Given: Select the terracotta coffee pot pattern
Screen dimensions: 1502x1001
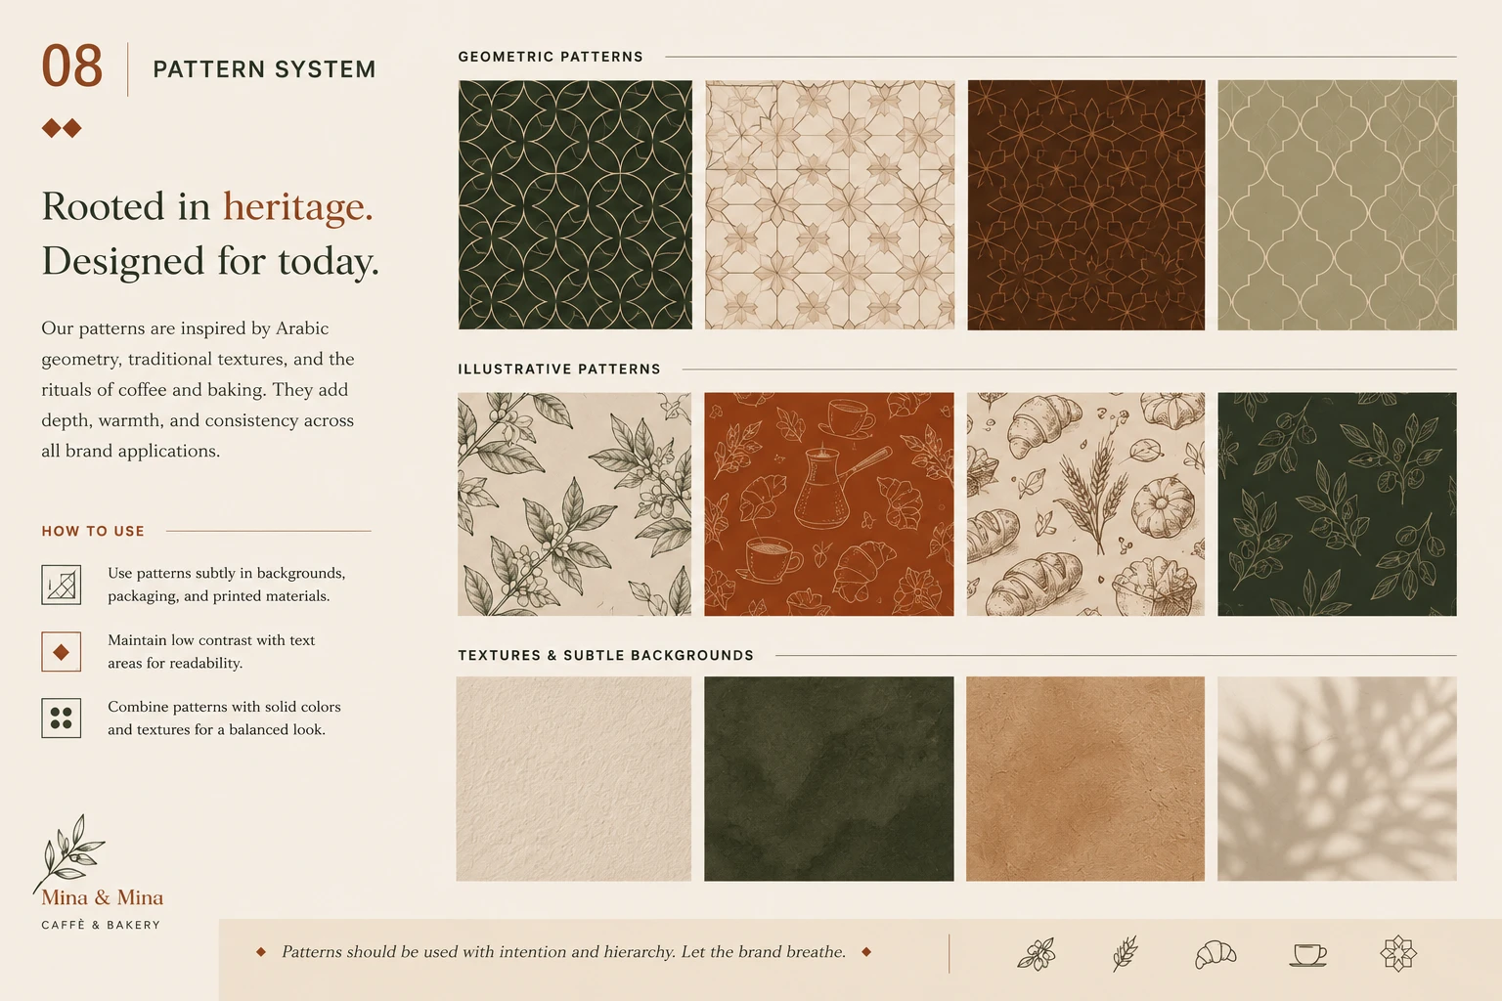Looking at the screenshot, I should (828, 504).
